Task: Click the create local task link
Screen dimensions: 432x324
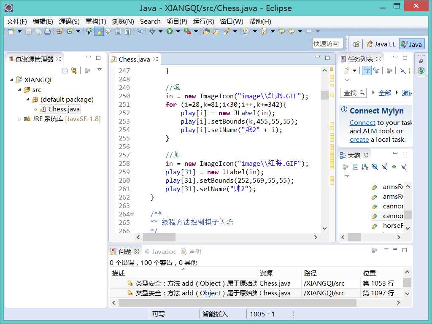Action: (x=359, y=140)
